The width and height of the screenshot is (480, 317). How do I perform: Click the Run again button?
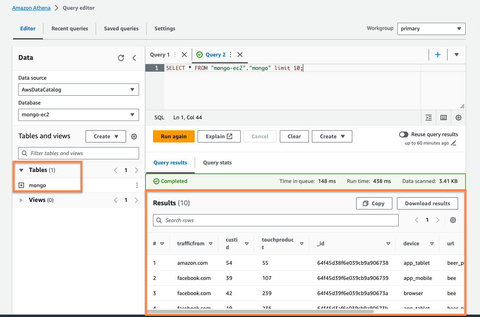(174, 137)
